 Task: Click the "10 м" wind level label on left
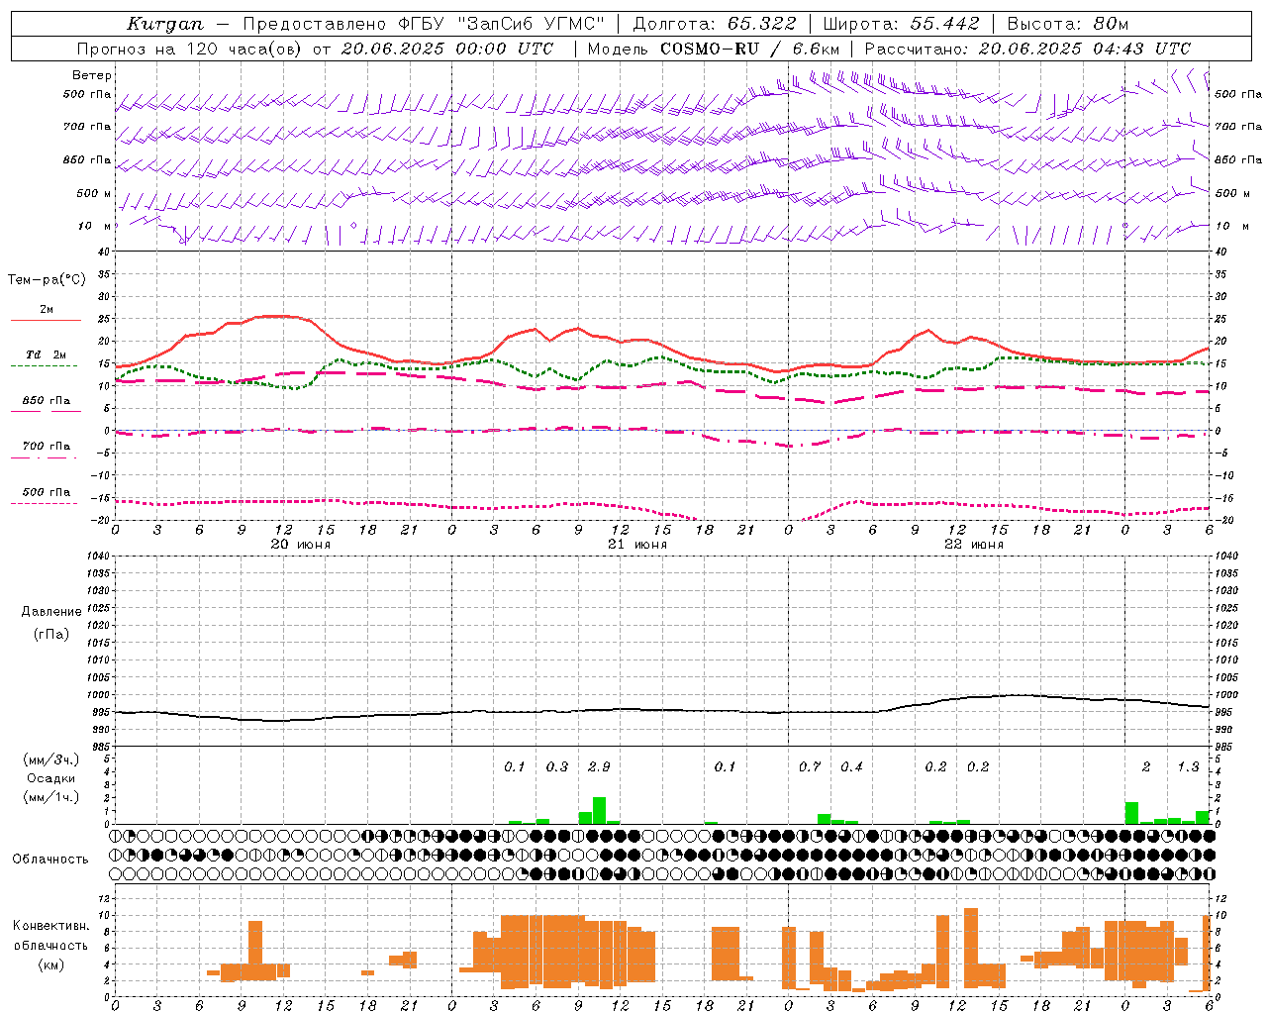click(95, 226)
